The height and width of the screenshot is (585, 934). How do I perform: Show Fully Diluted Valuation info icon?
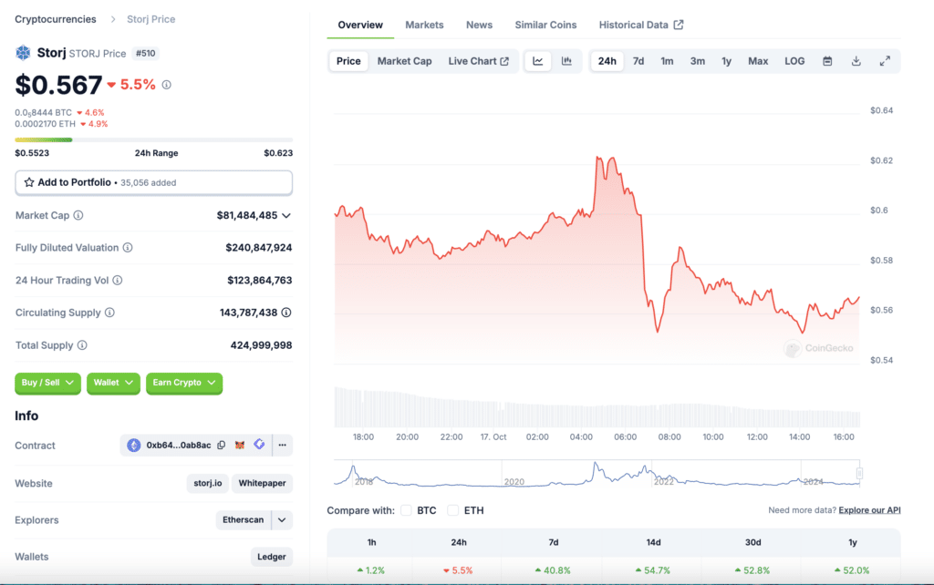[x=128, y=248]
